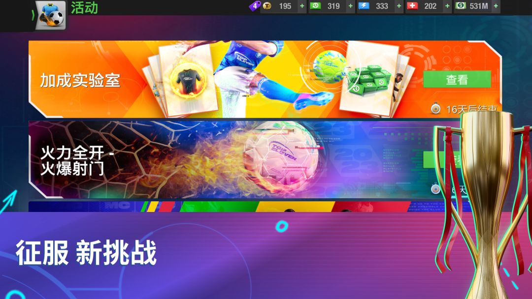The image size is (532, 299).
Task: Click the 活动 page title
Action: [x=85, y=8]
